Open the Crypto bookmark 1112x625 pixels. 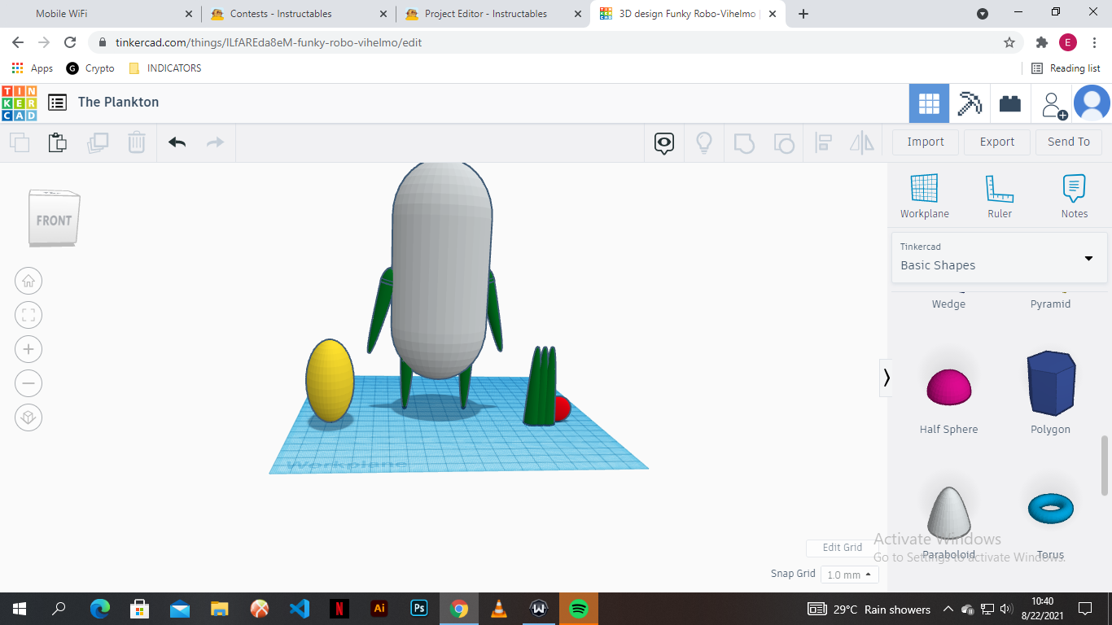[x=90, y=68]
